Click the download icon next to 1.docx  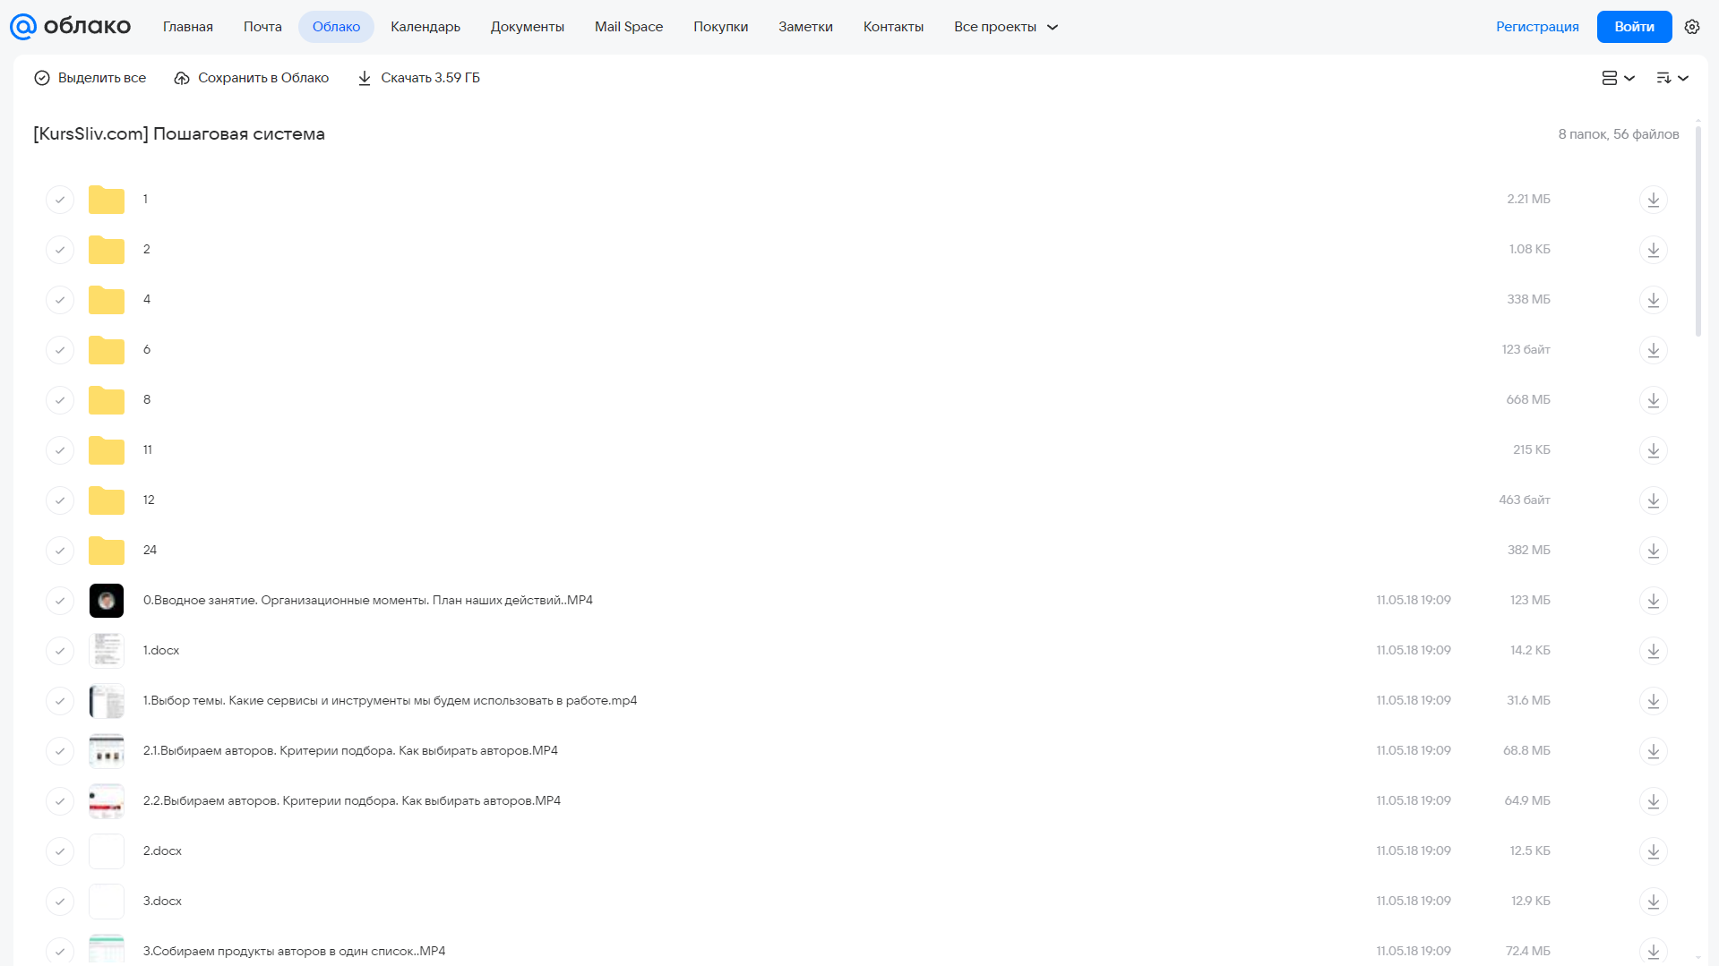pyautogui.click(x=1653, y=650)
